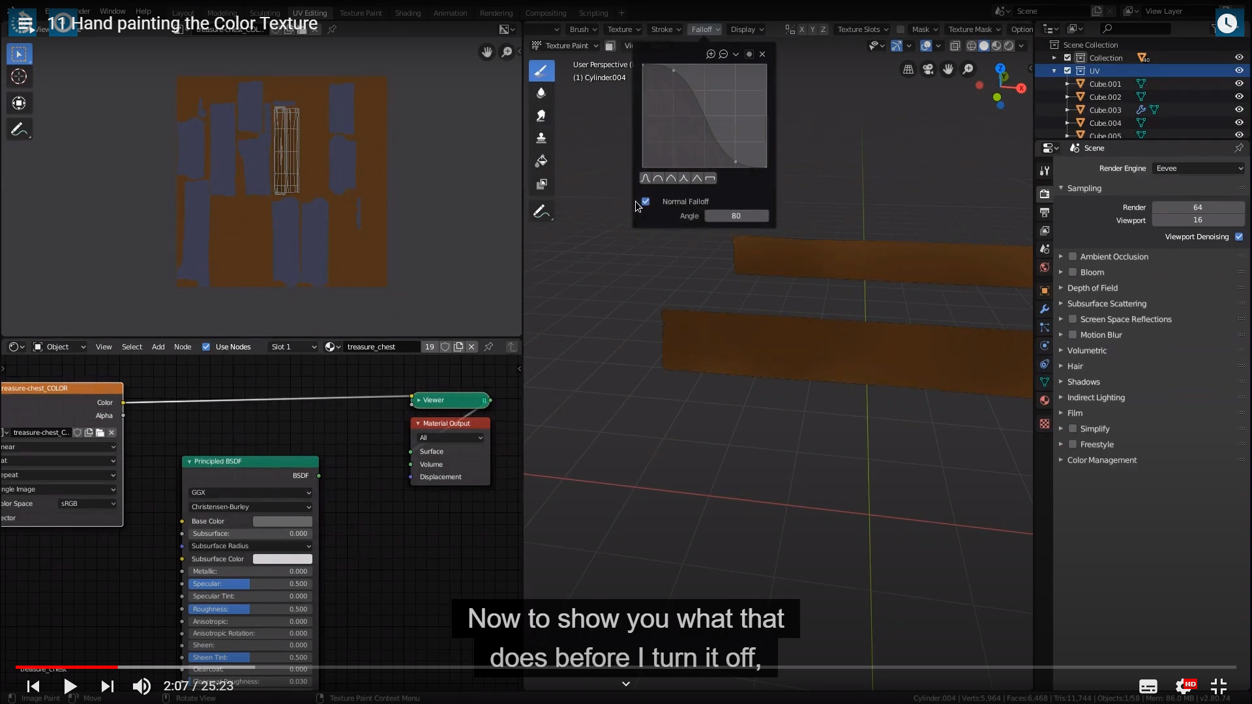Select the Annotate tool in 3D viewport

point(541,212)
